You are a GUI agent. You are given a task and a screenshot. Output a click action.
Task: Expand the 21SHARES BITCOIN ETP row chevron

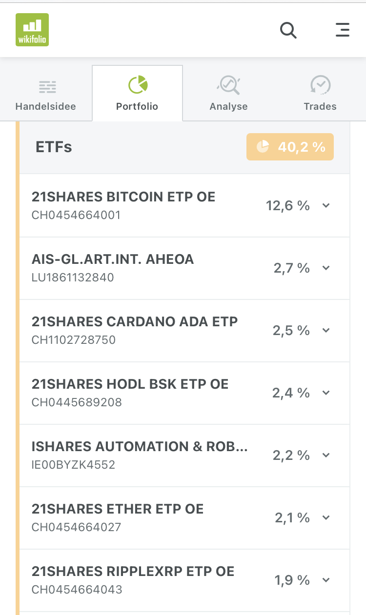point(326,205)
